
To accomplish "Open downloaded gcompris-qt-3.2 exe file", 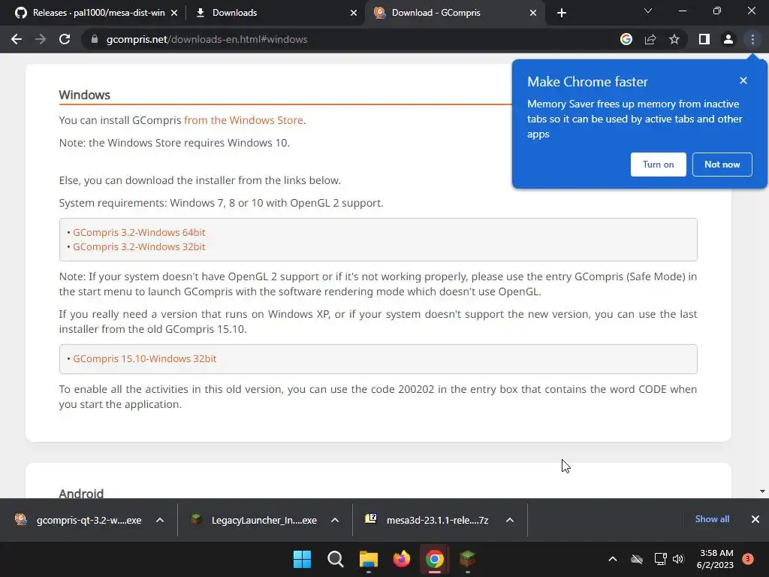I will 78,520.
